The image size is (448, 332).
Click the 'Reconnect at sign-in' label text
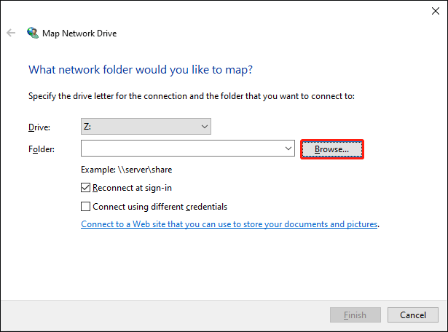(132, 188)
